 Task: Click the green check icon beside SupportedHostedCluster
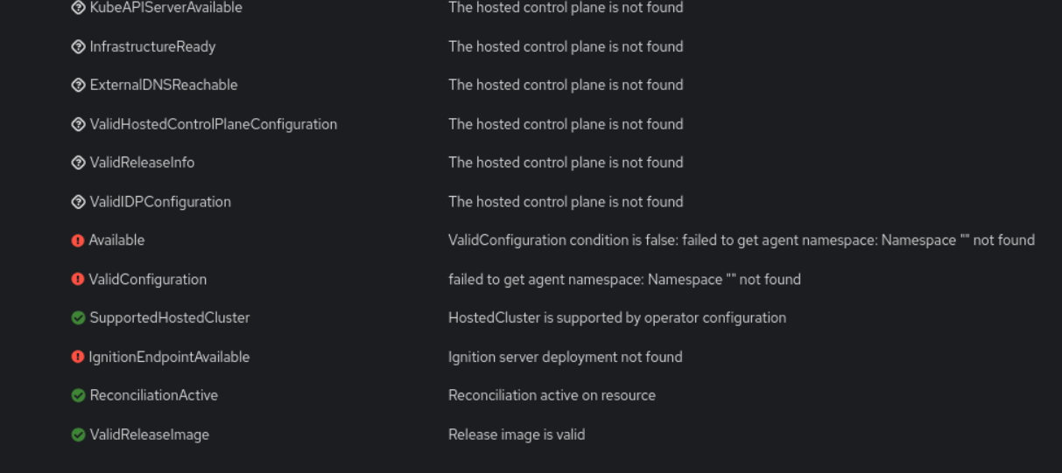79,318
